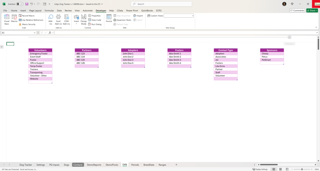Switch to the Formulas tab

tap(49, 11)
